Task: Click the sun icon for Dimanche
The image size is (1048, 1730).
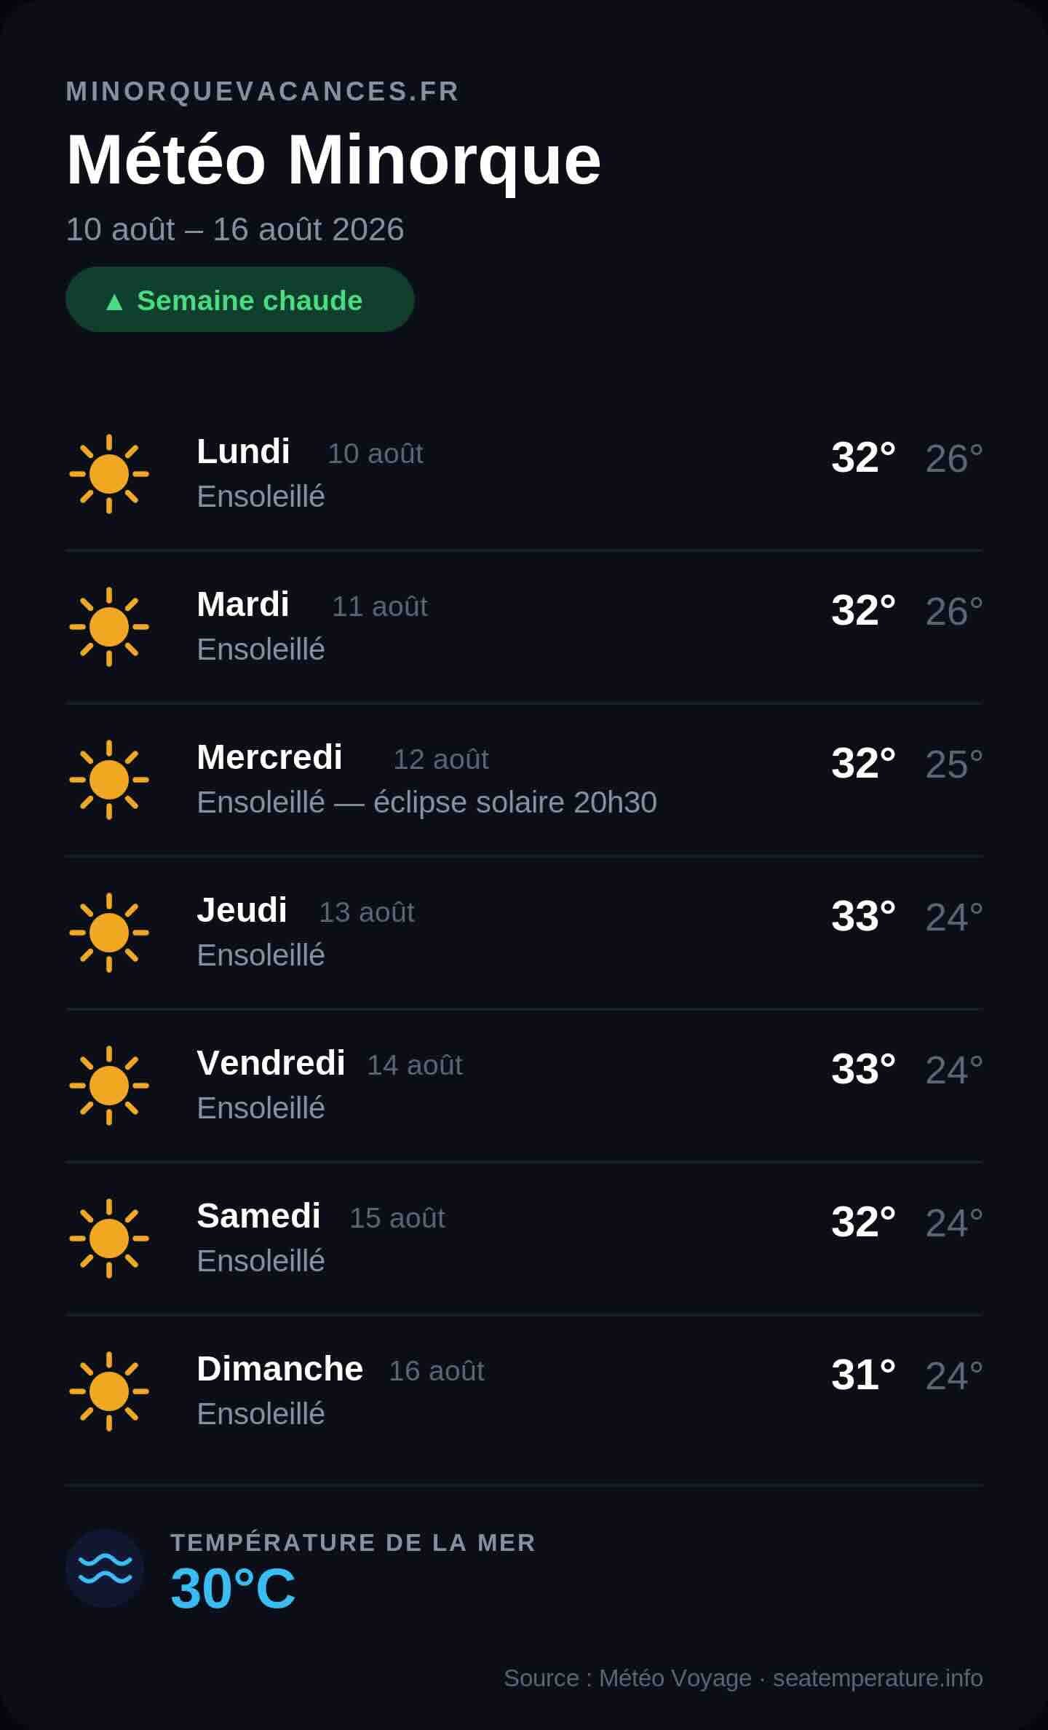Action: (x=109, y=1391)
